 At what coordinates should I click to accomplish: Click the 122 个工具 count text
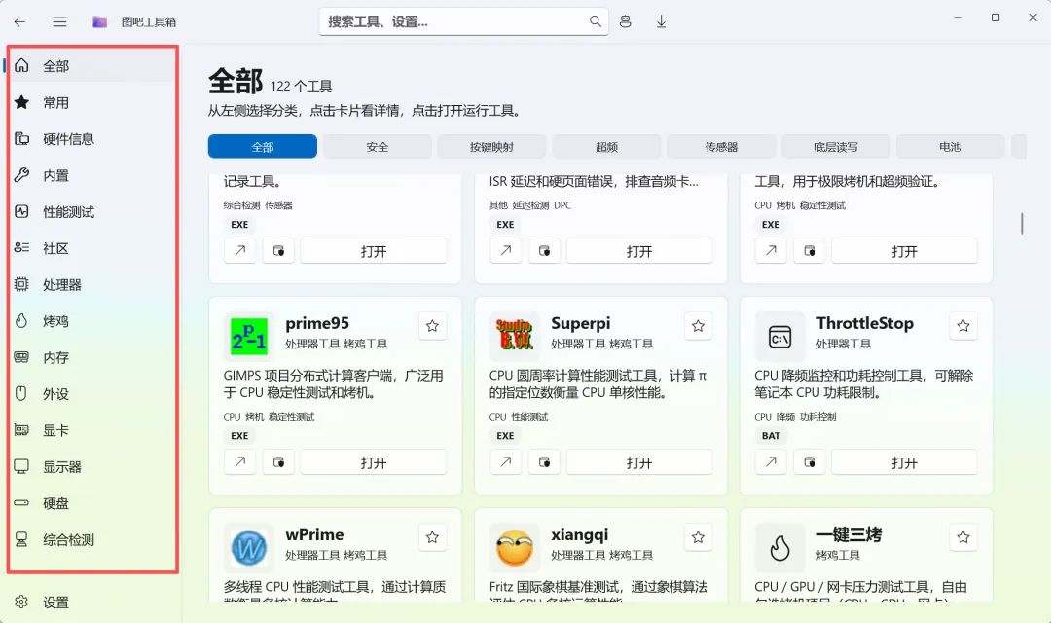[301, 86]
